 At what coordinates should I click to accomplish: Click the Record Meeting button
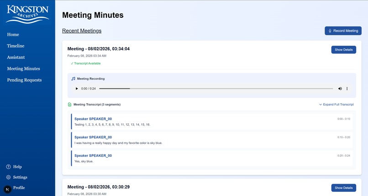coord(343,31)
